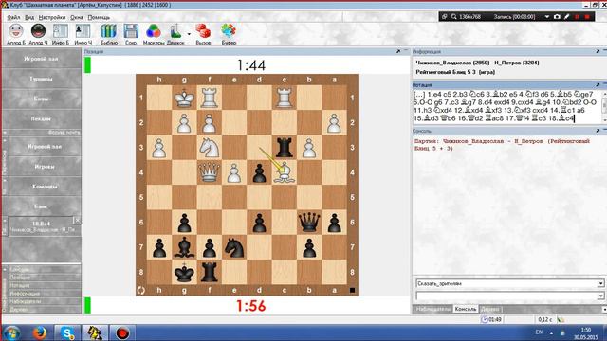607x341 pixels.
Task: Click the black king on g8
Action: coord(184,272)
